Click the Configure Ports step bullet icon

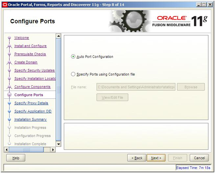point(9,95)
